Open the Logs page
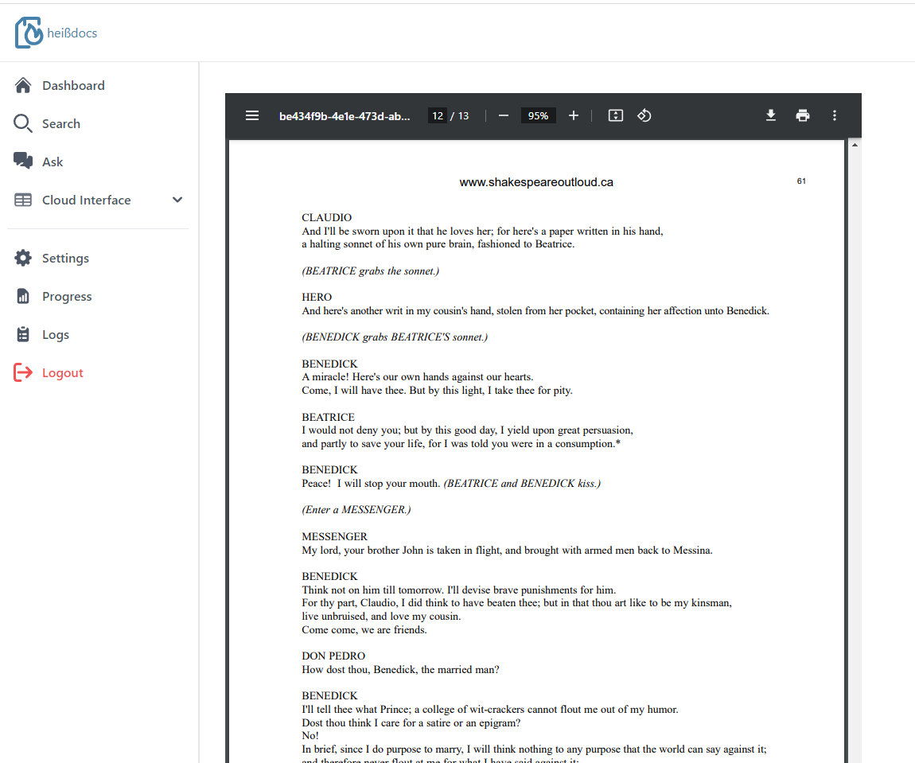This screenshot has width=915, height=763. coord(56,335)
